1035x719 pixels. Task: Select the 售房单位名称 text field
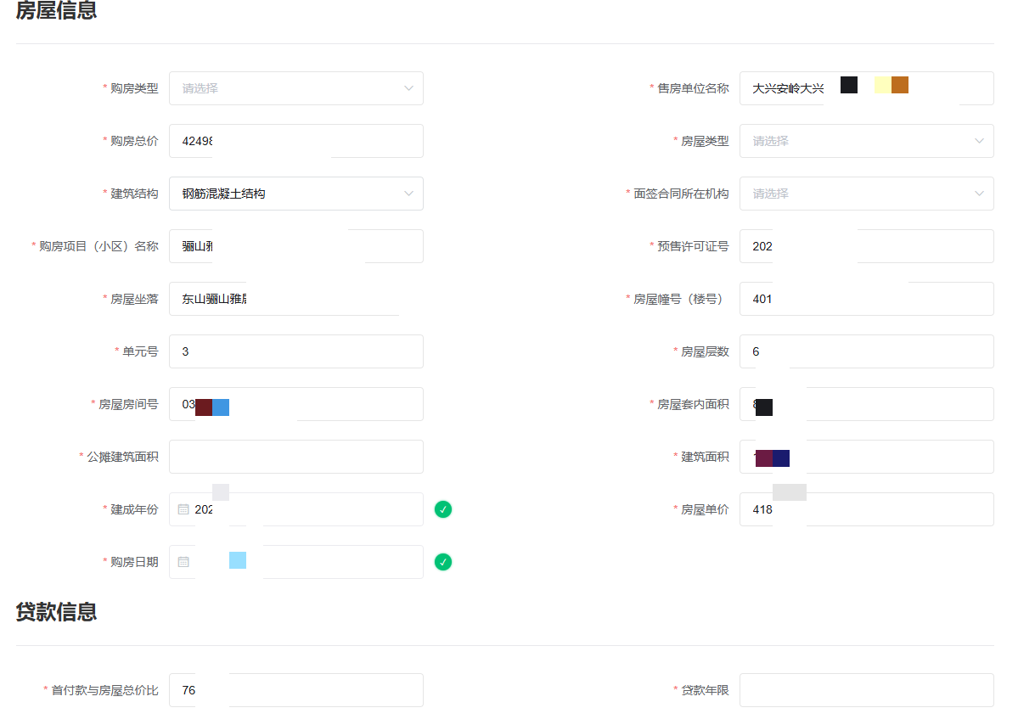click(x=867, y=88)
